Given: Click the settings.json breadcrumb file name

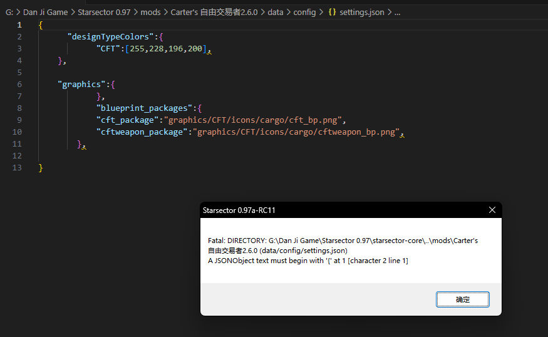Looking at the screenshot, I should tap(362, 13).
